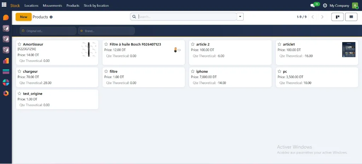
Task: Open the pie chart app icon in sidebar
Action: click(6, 82)
